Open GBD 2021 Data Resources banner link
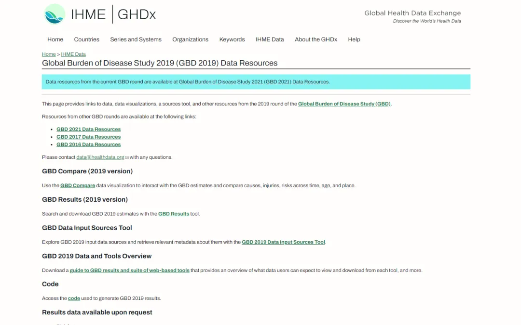The image size is (521, 325). pyautogui.click(x=254, y=82)
